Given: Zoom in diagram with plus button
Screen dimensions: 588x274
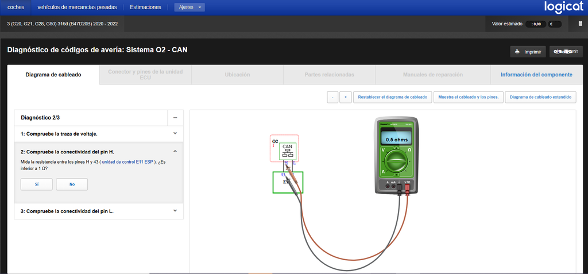Looking at the screenshot, I should (x=345, y=97).
